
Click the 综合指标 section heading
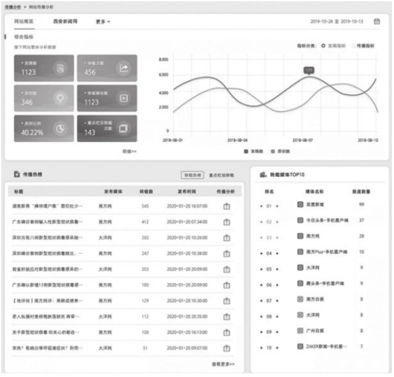[x=24, y=37]
